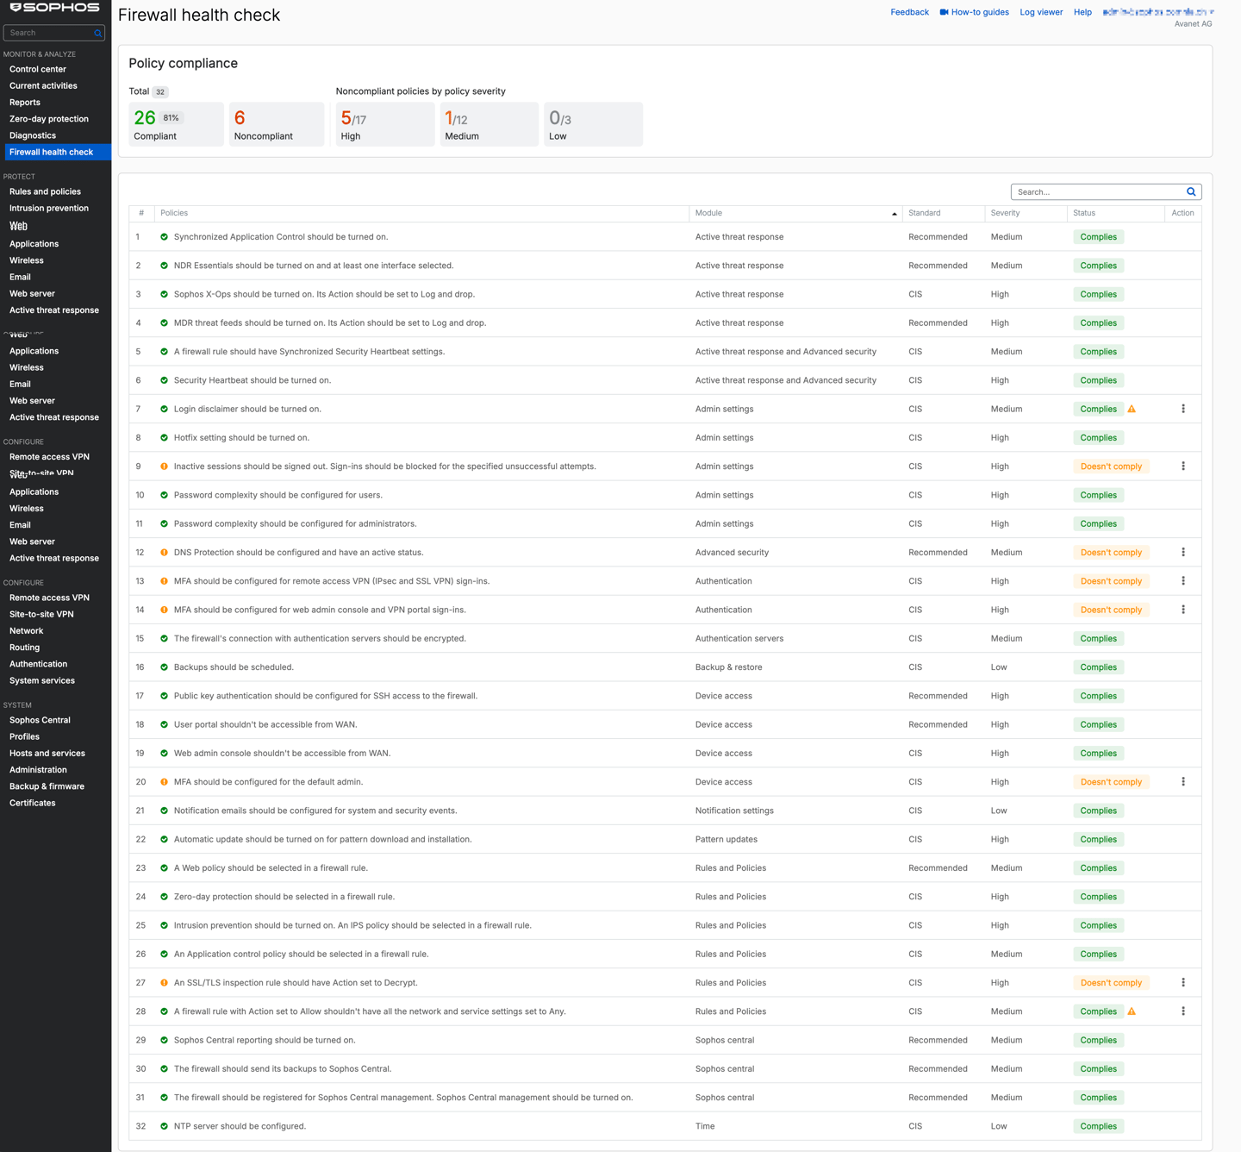Open Intrusion prevention
The height and width of the screenshot is (1152, 1241).
pos(49,208)
